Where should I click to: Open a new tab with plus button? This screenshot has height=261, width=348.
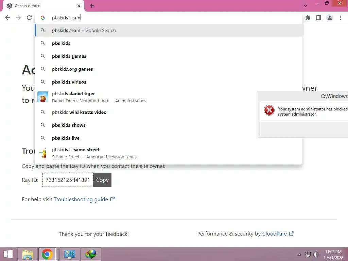pos(92,6)
